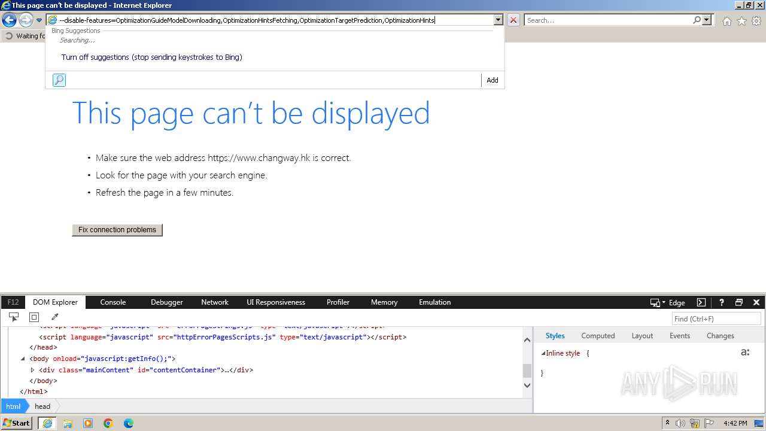Open the Profiler tab

tap(338, 302)
